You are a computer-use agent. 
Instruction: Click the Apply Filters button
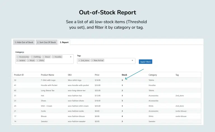click(x=146, y=62)
